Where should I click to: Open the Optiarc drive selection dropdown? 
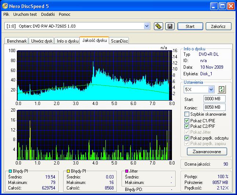[147, 26]
